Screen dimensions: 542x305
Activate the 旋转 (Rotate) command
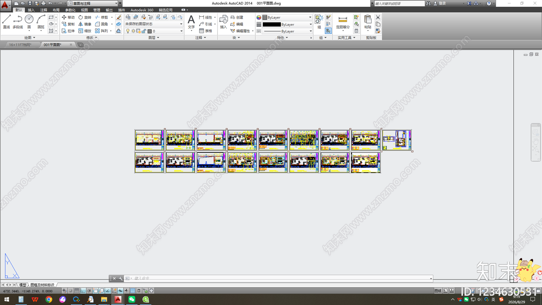pos(85,17)
